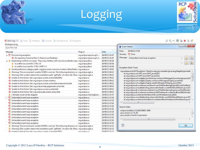Click Message field scroll down arrow
Image resolution: width=200 pixels, height=150 pixels.
tap(182, 63)
